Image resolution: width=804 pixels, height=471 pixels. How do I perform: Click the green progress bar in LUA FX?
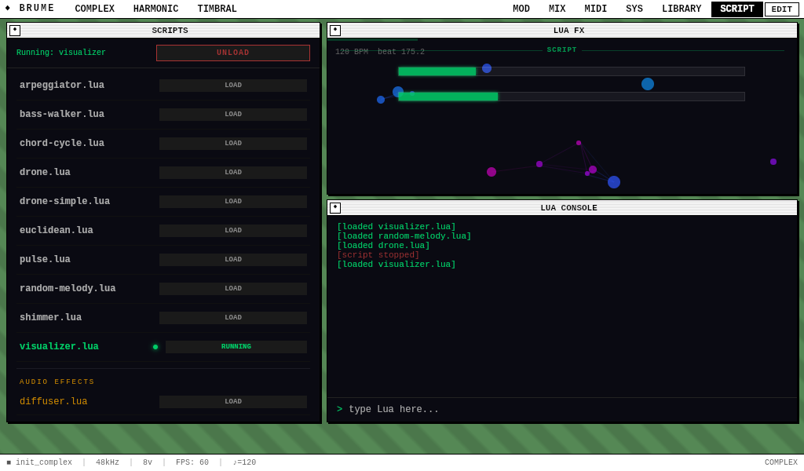437,71
